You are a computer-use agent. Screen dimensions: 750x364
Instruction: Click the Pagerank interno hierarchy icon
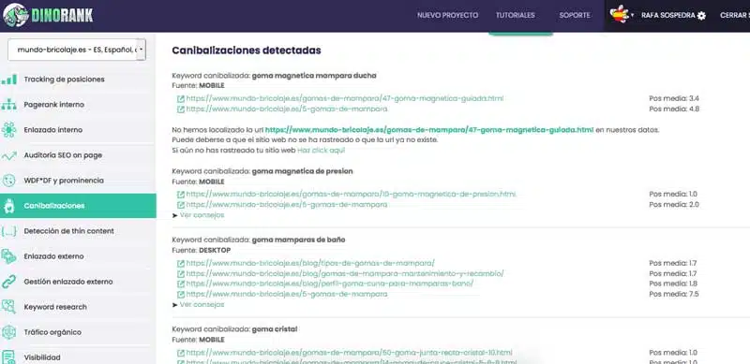coord(9,105)
